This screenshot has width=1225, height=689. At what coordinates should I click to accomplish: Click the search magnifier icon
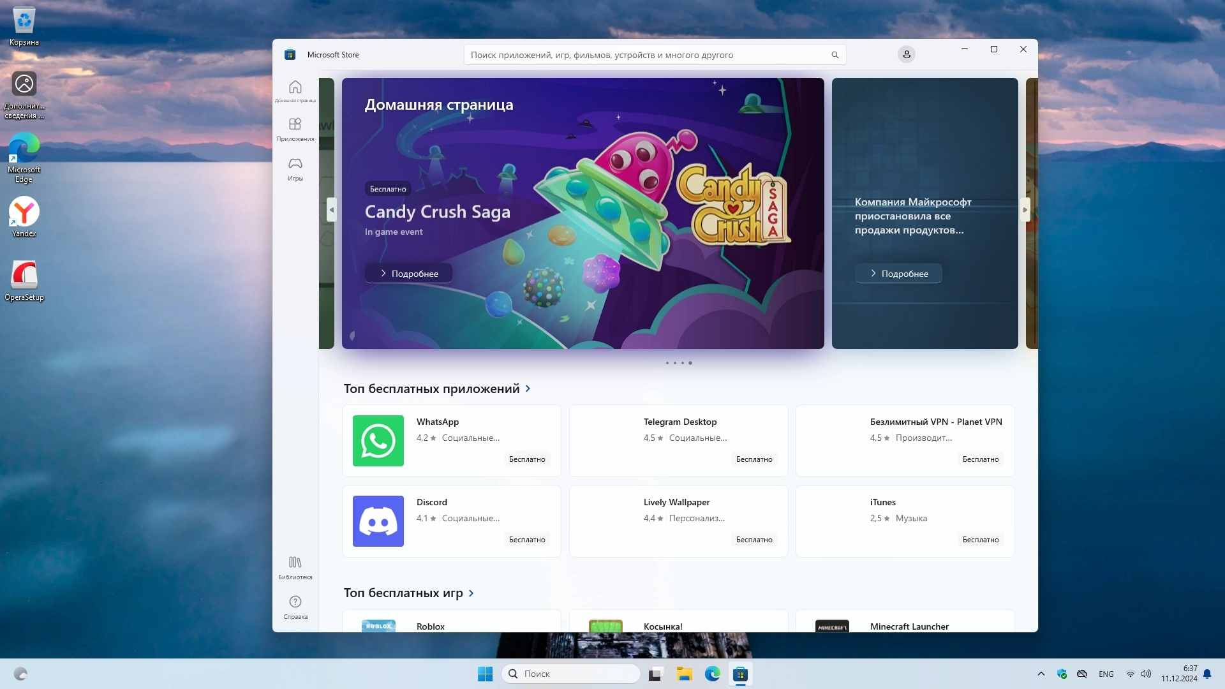[835, 55]
